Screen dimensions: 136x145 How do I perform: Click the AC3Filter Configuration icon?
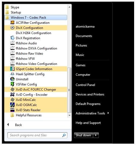pyautogui.click(x=12, y=23)
